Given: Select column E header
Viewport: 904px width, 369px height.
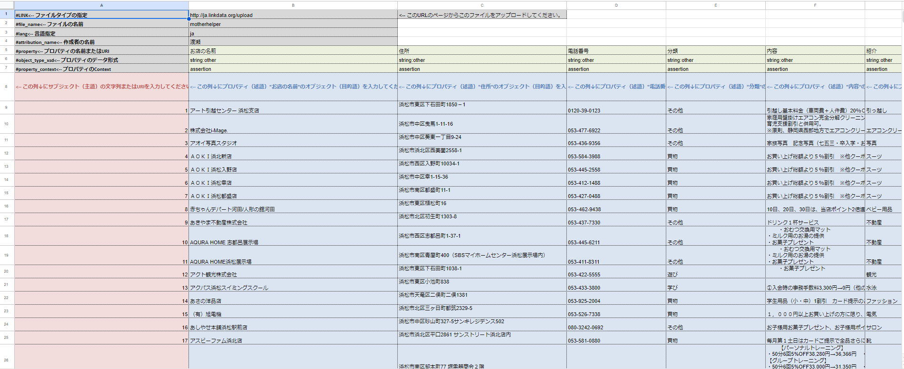Looking at the screenshot, I should click(716, 5).
